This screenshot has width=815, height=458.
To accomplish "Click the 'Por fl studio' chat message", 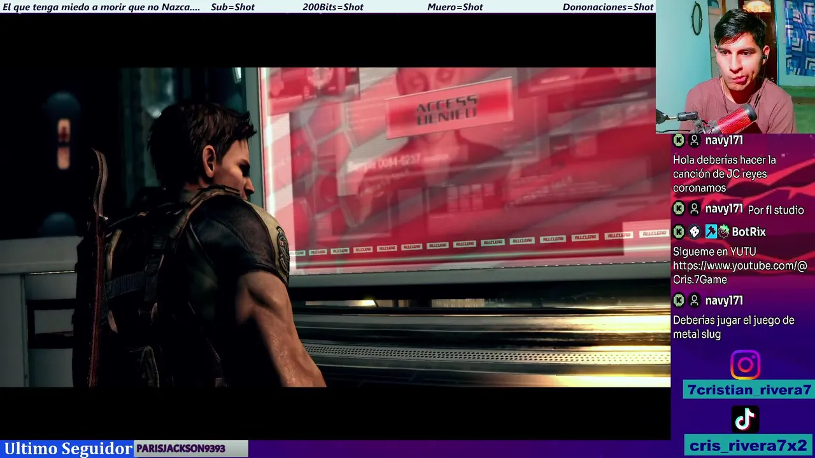I will click(776, 210).
